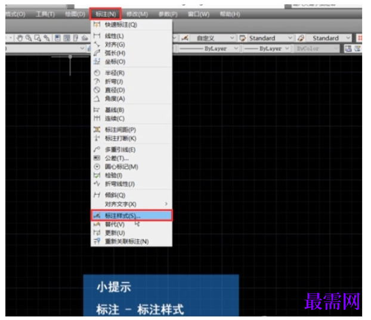
Task: Choose 重新关联标注(N) reassociate dimensions
Action: (x=132, y=241)
